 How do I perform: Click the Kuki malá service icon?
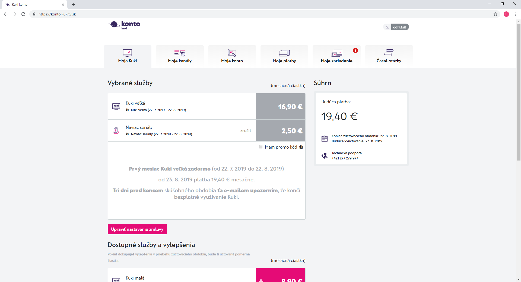click(116, 280)
